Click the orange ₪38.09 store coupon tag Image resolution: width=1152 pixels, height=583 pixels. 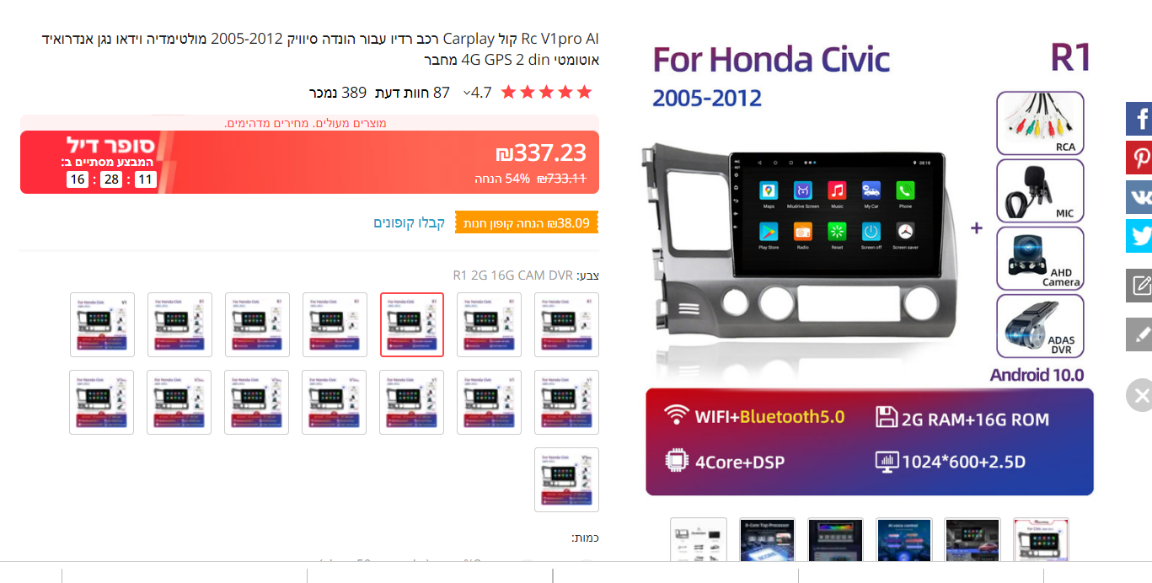(x=527, y=222)
